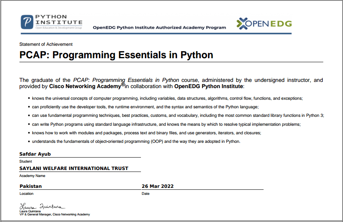Click the OpenEDG logo

(x=264, y=23)
